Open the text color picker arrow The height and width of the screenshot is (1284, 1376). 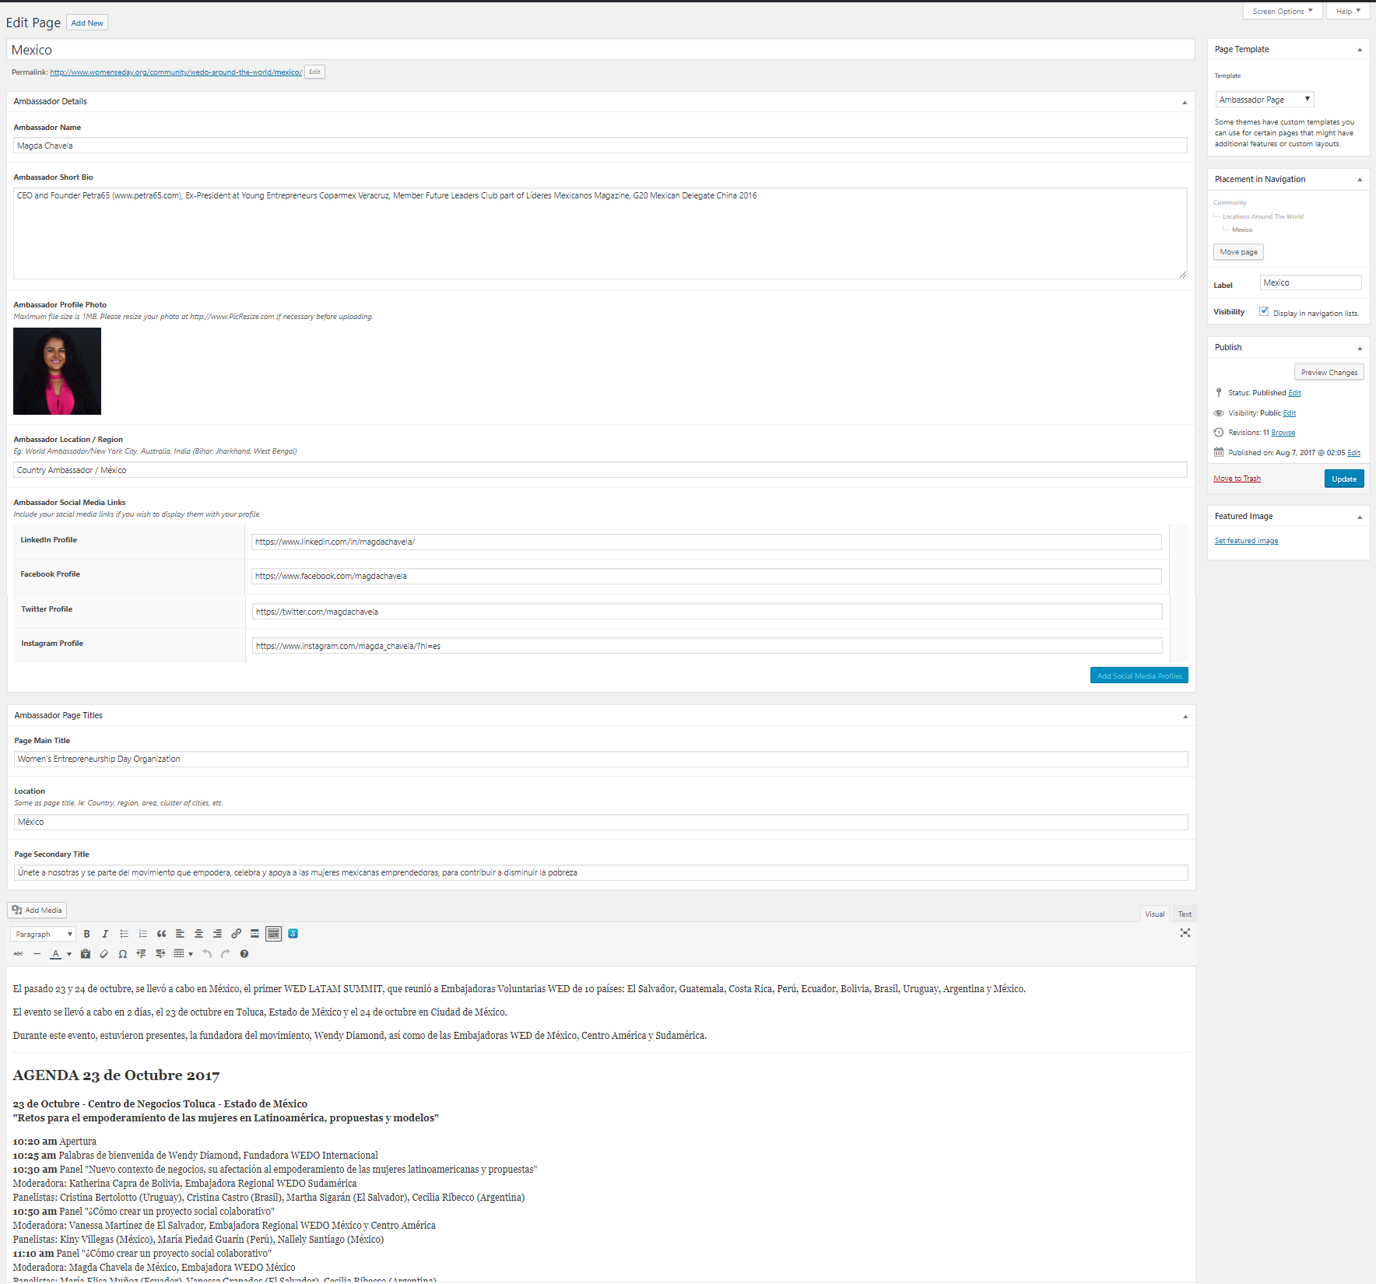[x=69, y=954]
